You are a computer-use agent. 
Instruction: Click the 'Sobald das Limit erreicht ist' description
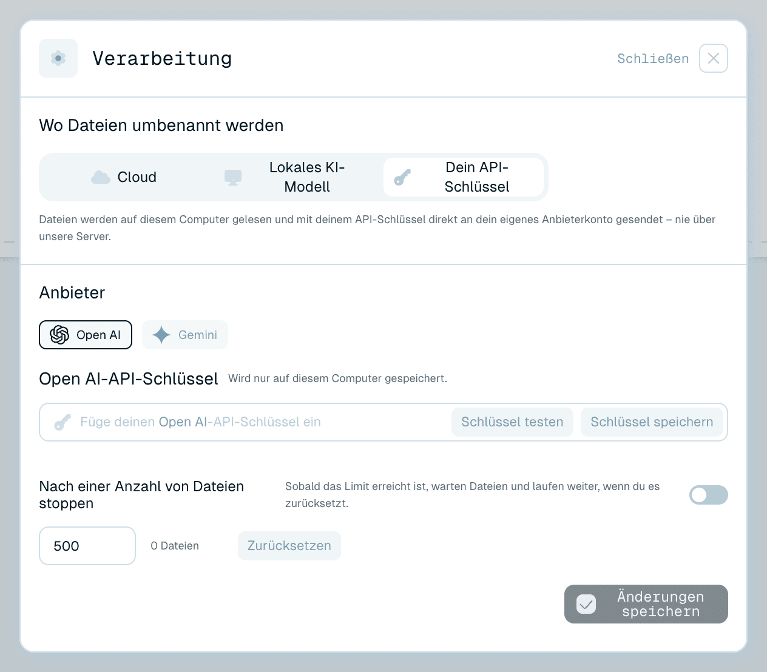pyautogui.click(x=472, y=495)
